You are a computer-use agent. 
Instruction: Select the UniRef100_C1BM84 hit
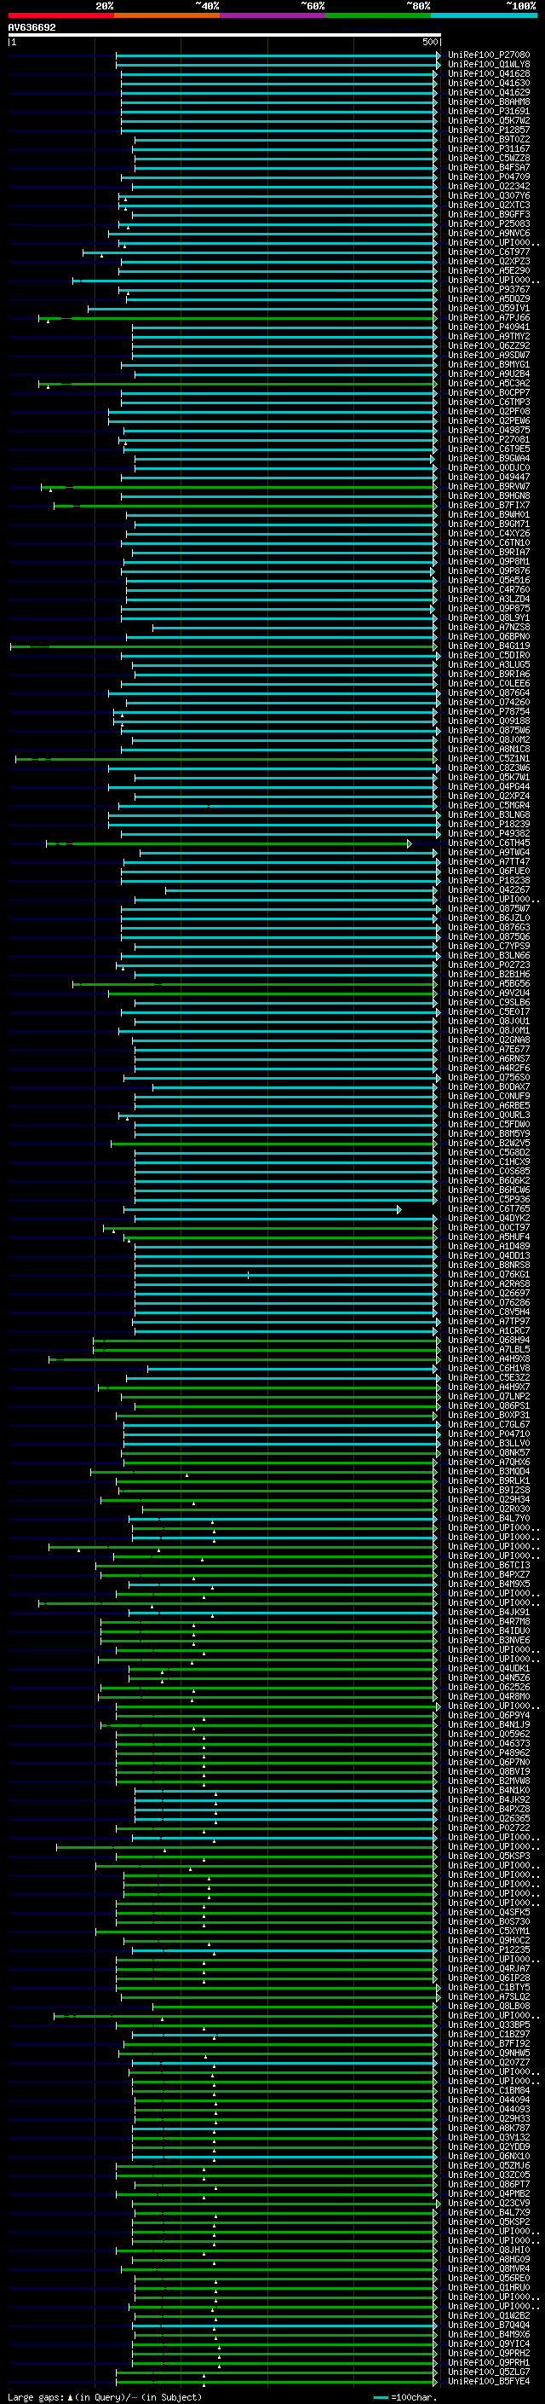tap(488, 2091)
